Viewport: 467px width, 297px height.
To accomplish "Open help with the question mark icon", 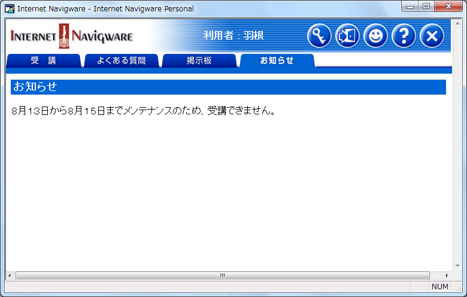I will tap(404, 36).
